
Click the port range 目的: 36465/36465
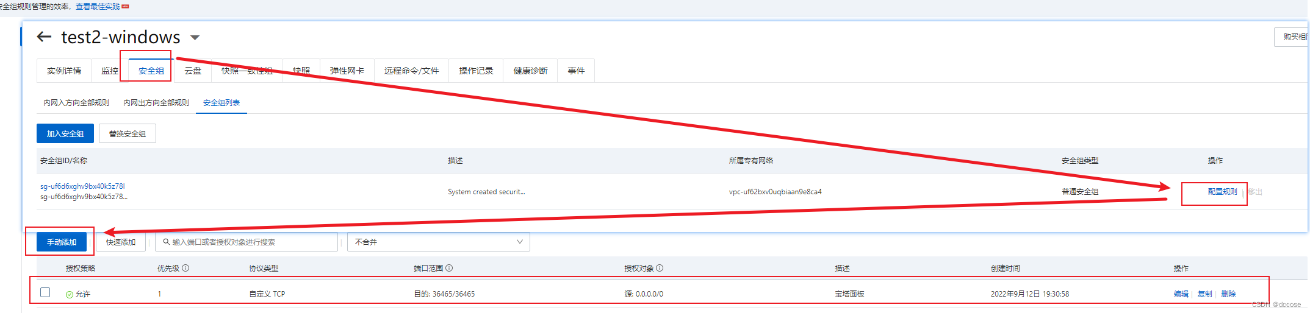point(444,294)
